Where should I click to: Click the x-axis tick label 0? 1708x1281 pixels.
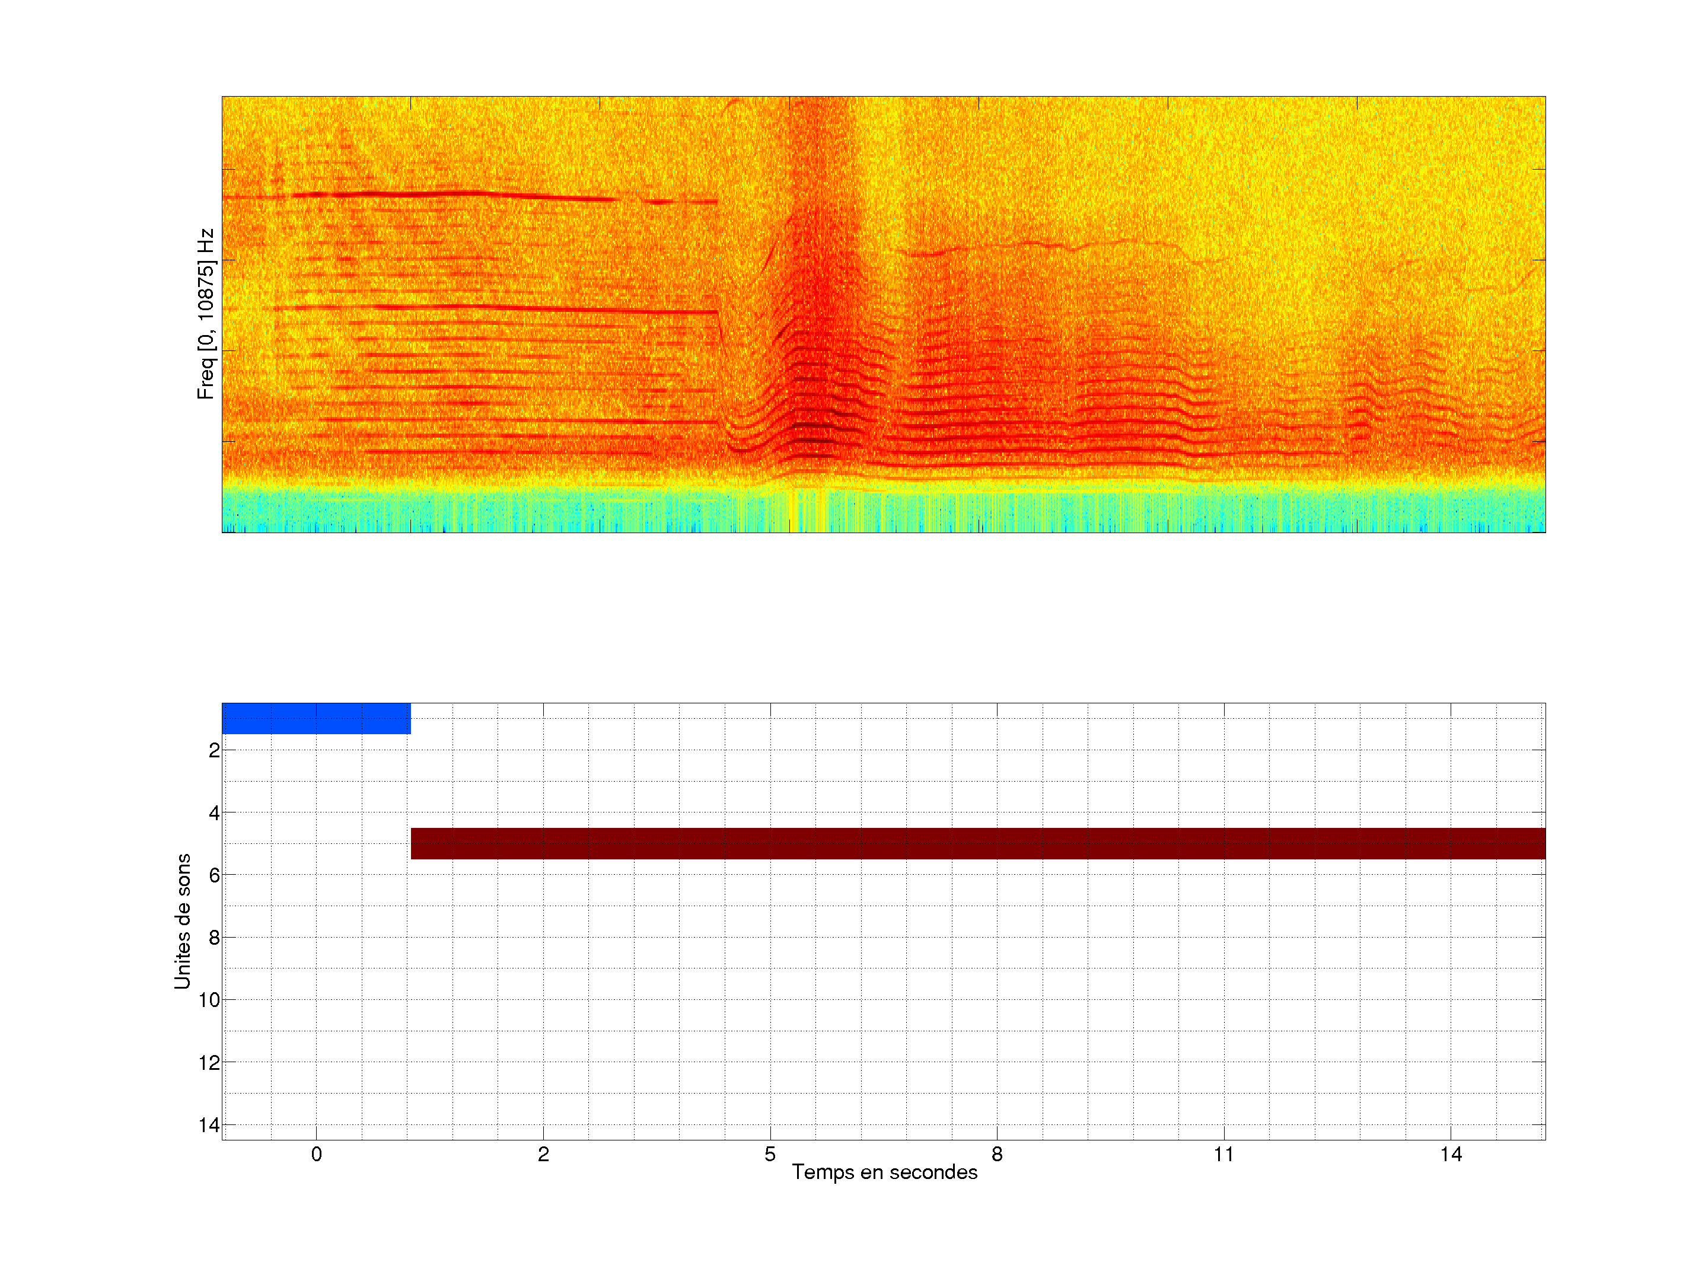(317, 1154)
